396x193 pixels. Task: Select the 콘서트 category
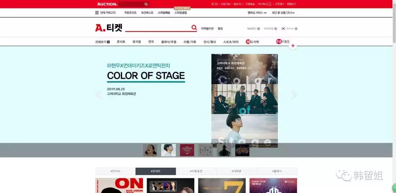pos(121,42)
